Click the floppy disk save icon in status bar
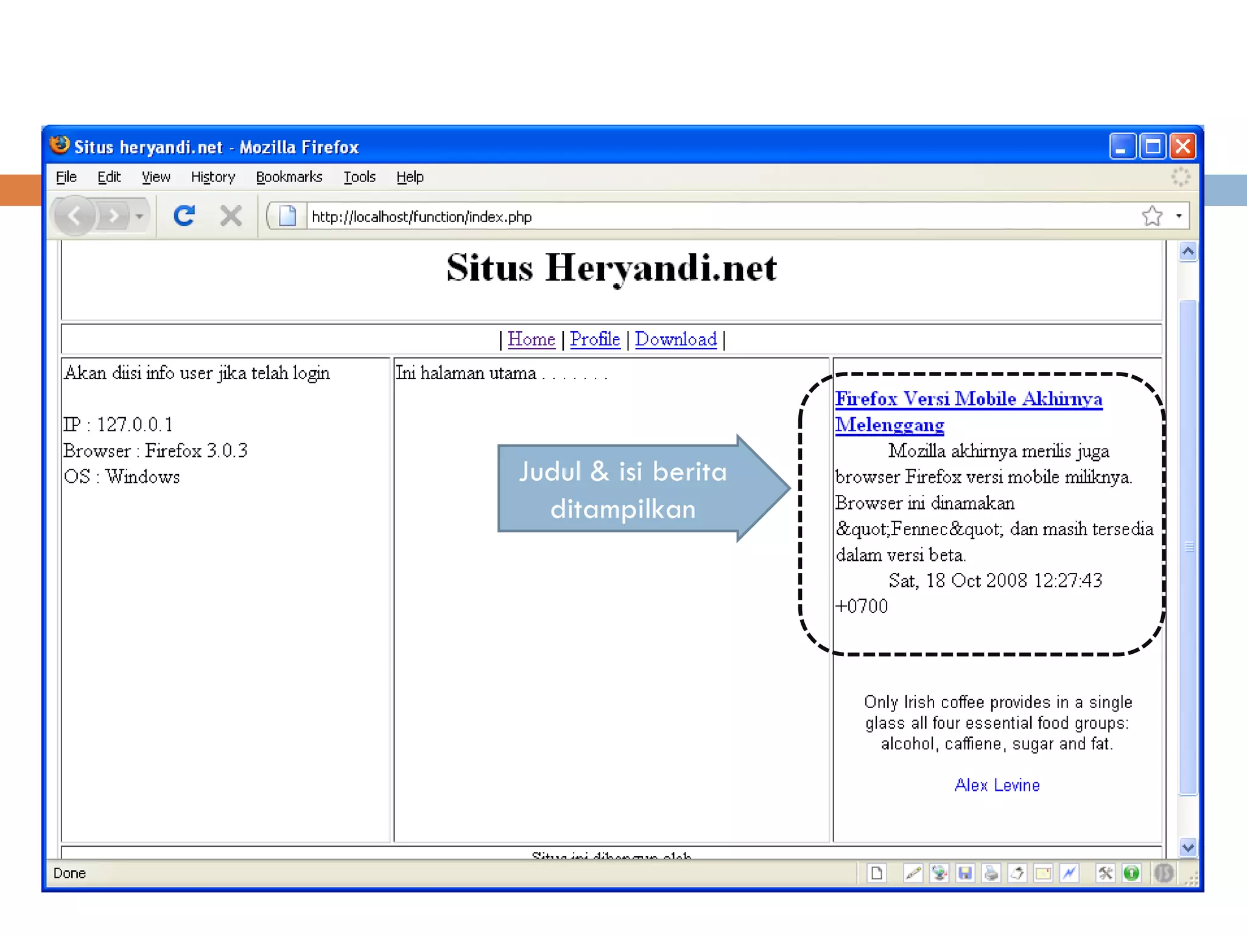 965,874
